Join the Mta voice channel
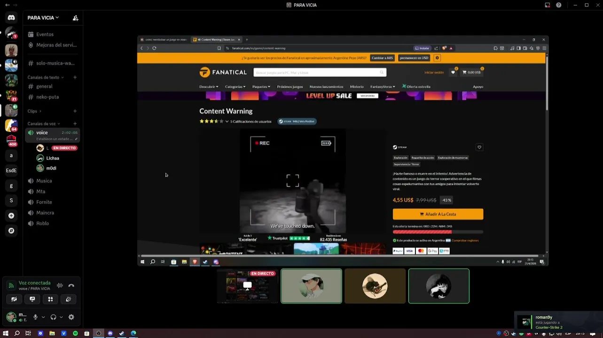 (x=41, y=192)
